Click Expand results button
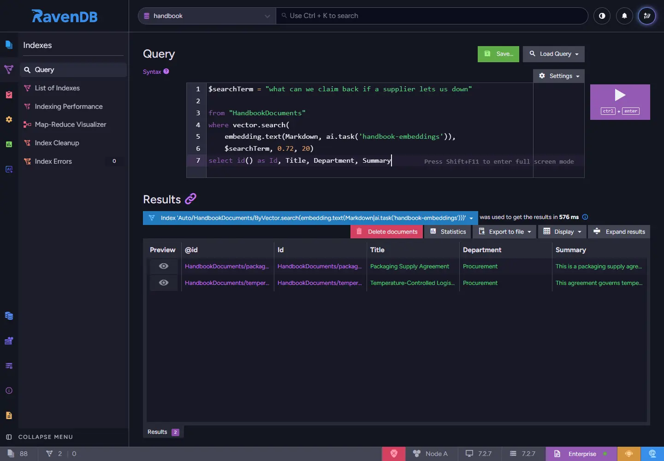This screenshot has height=461, width=664. [x=619, y=231]
